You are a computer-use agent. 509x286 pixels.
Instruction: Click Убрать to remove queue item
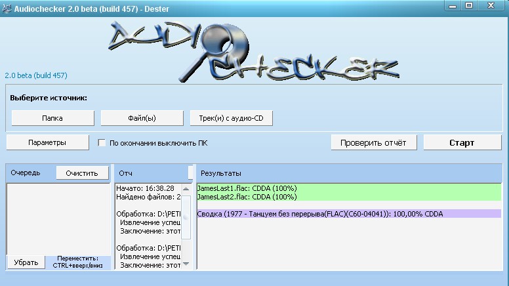[26, 262]
